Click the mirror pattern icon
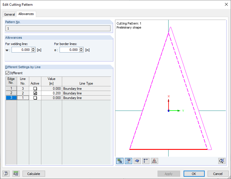Screen dimensions: 231x179 pyautogui.click(x=154, y=161)
